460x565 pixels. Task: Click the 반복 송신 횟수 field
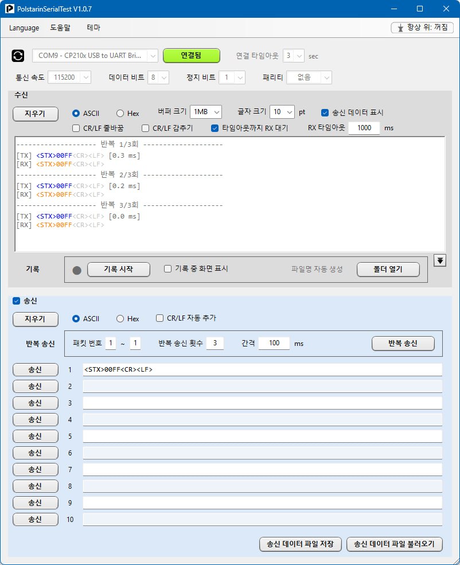tap(215, 343)
